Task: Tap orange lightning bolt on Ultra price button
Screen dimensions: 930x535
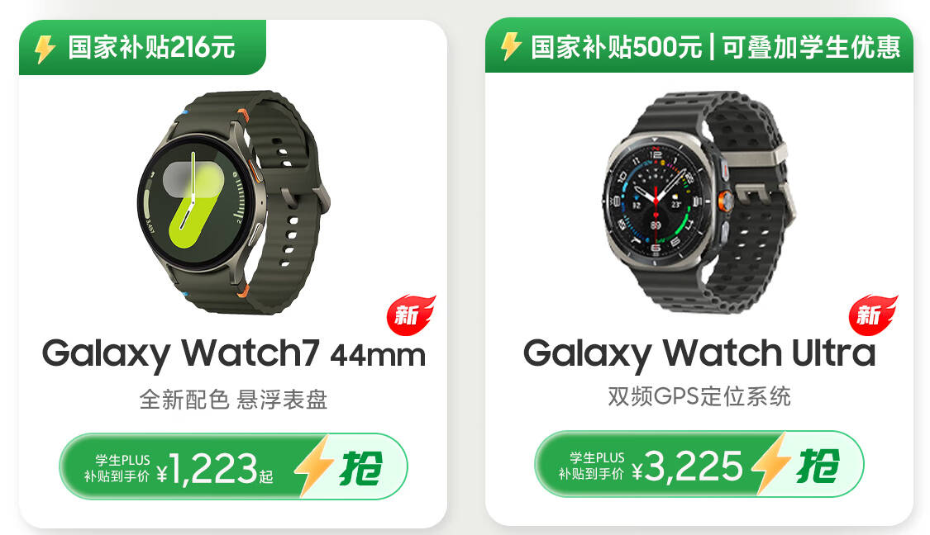Action: pos(770,463)
